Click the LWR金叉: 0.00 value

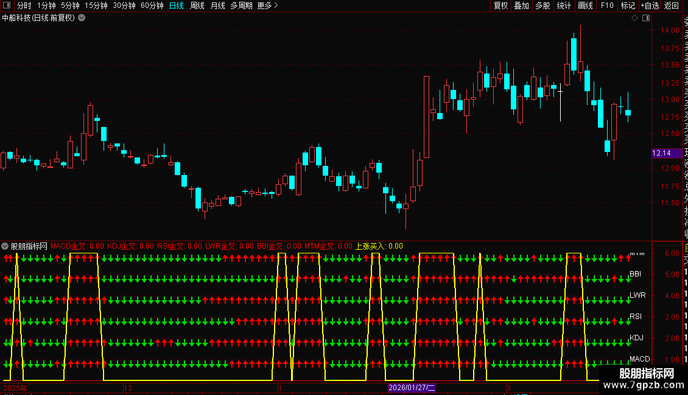(x=230, y=246)
